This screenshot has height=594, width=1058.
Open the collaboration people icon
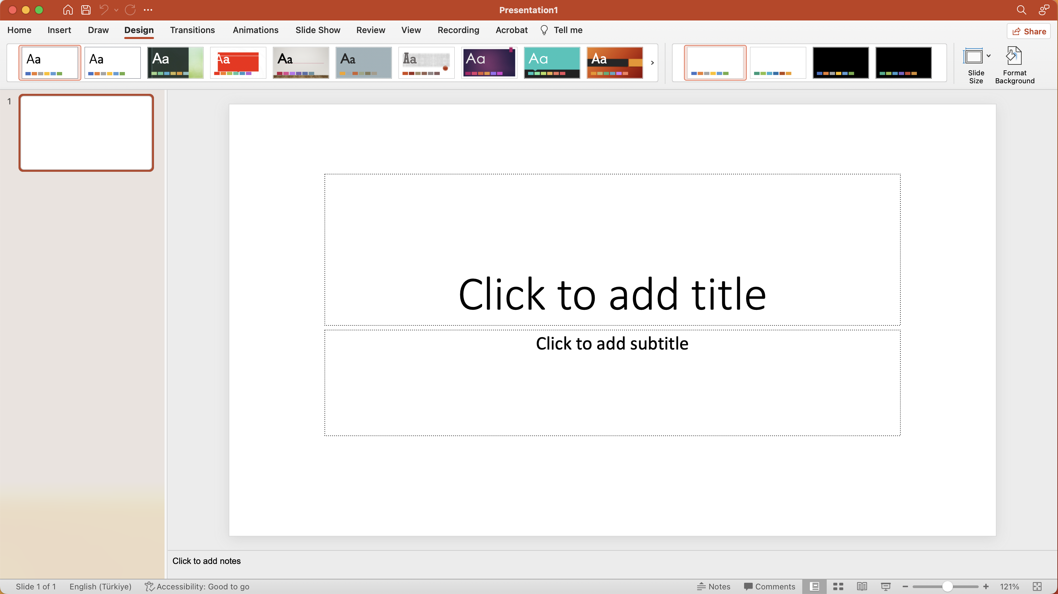coord(1043,10)
